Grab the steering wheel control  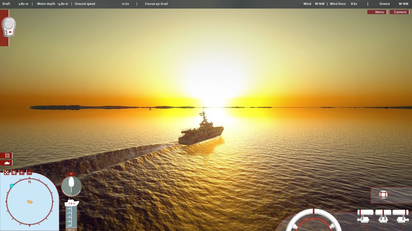coord(313,220)
